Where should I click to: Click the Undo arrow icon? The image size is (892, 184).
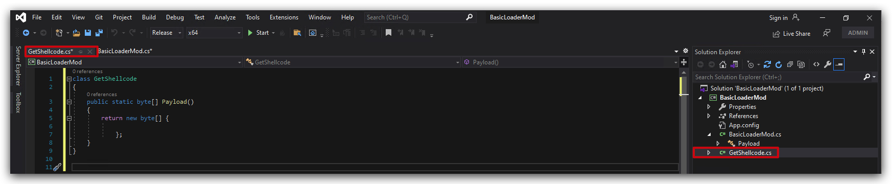114,33
